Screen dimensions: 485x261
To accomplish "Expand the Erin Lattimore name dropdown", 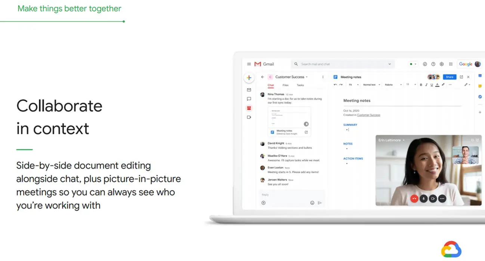I will (404, 141).
